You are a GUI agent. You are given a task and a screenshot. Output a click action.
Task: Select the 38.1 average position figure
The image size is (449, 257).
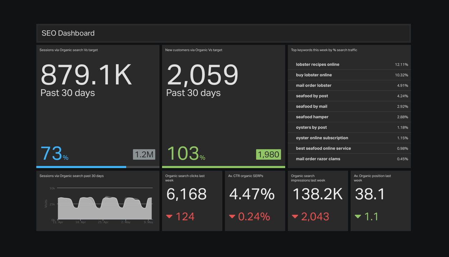[370, 194]
